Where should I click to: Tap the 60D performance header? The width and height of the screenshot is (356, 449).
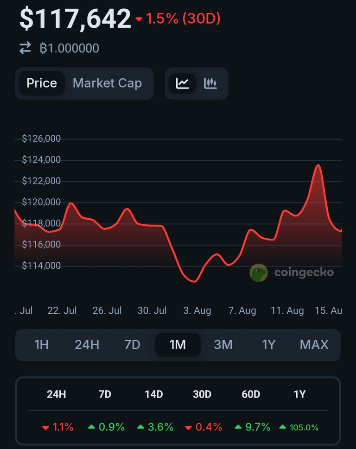click(251, 394)
